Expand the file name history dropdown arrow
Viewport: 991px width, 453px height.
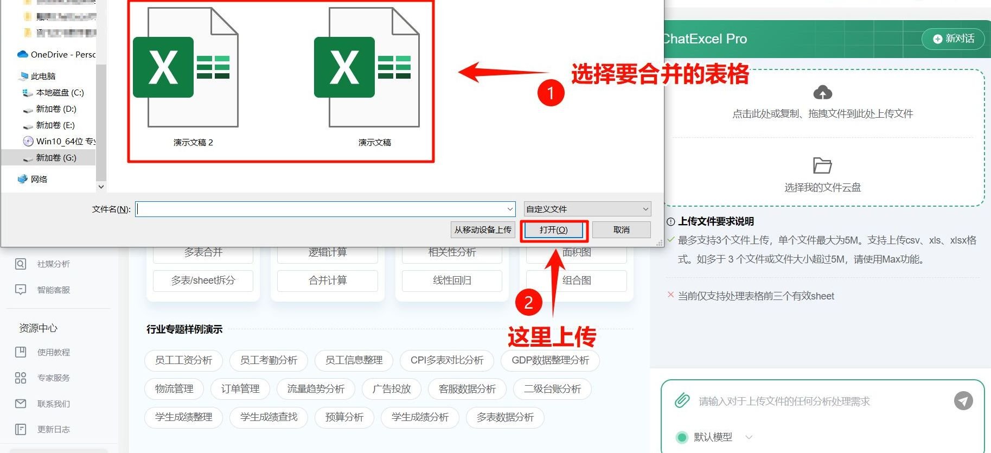510,209
